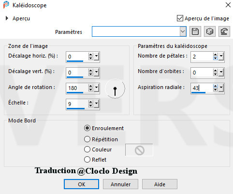Click the disabled Couleur color swatch

tap(139, 150)
